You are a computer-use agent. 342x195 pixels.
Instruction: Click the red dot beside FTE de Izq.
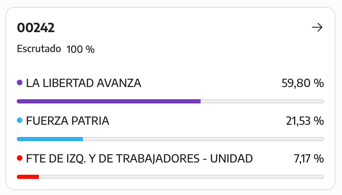[20, 158]
